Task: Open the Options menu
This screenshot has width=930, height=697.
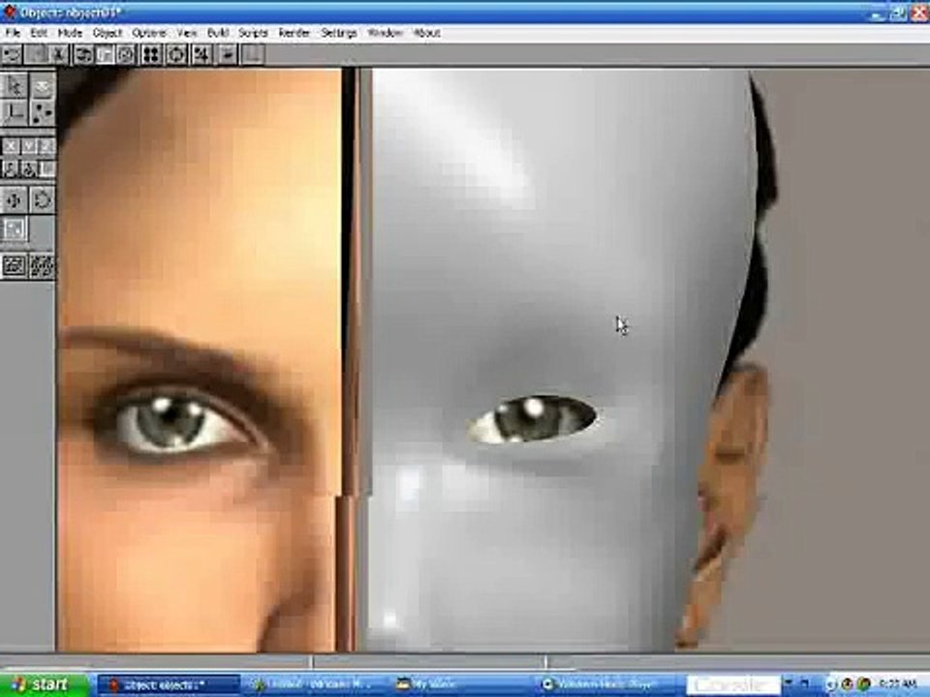Action: click(149, 33)
